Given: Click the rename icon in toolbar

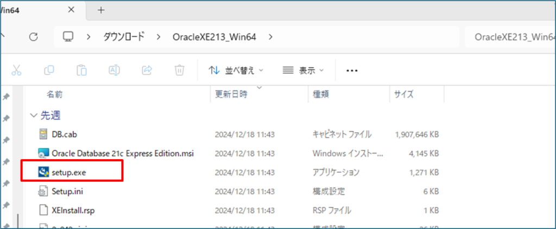Looking at the screenshot, I should [114, 70].
